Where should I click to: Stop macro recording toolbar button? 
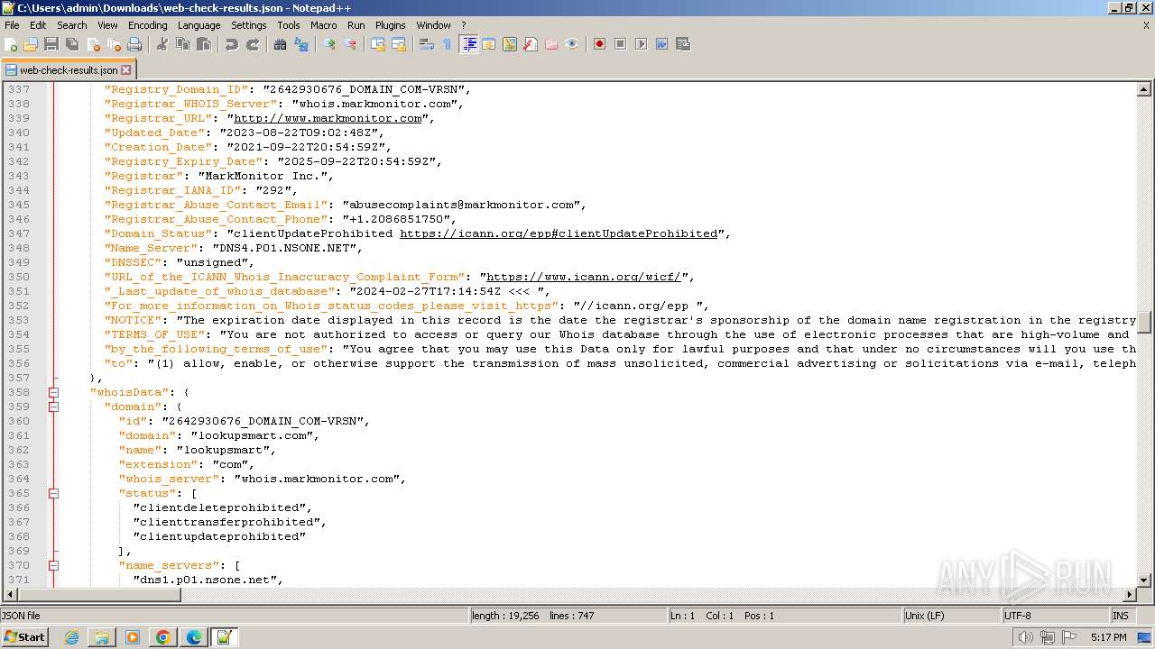pyautogui.click(x=621, y=44)
